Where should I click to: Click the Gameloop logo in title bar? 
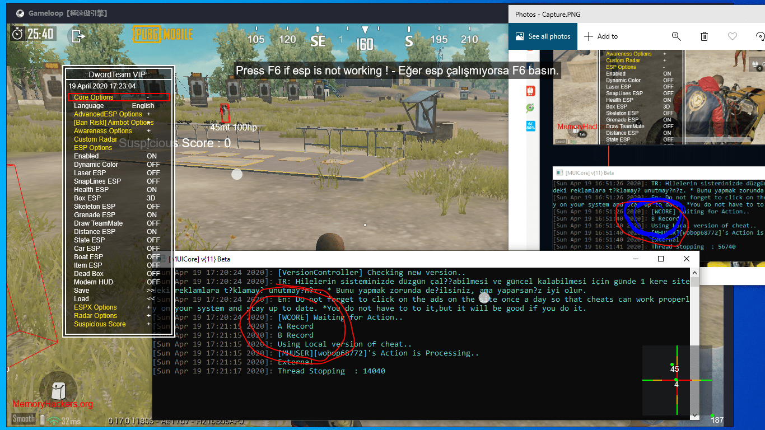point(20,13)
